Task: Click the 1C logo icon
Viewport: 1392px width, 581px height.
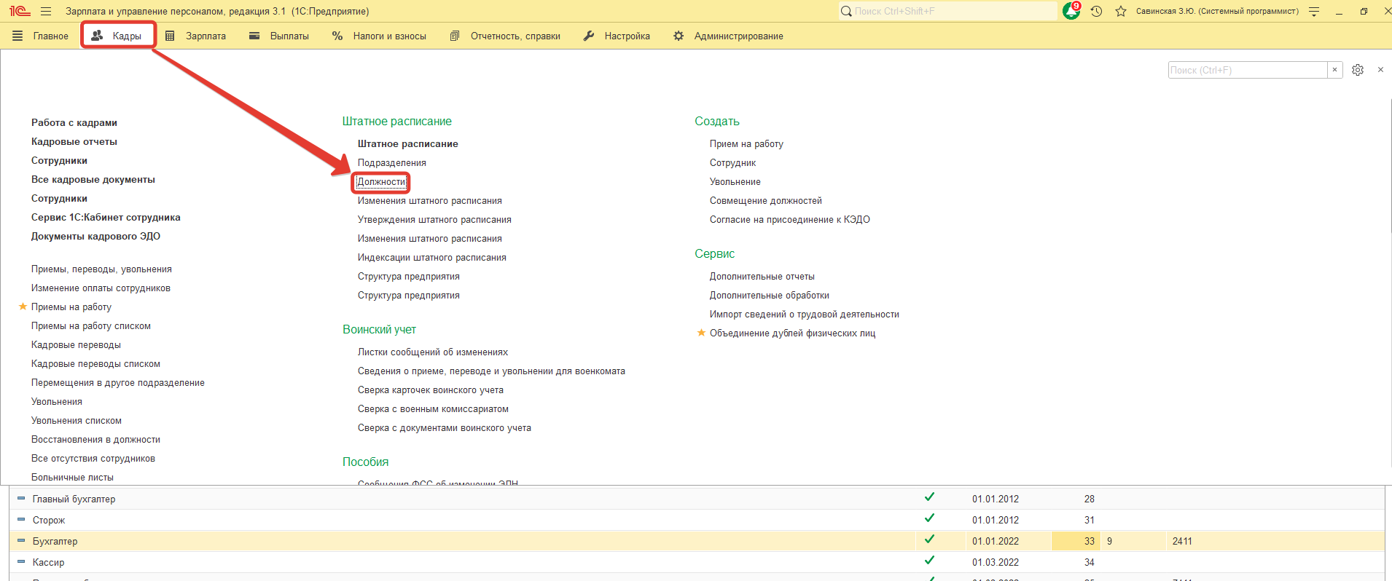Action: click(20, 11)
